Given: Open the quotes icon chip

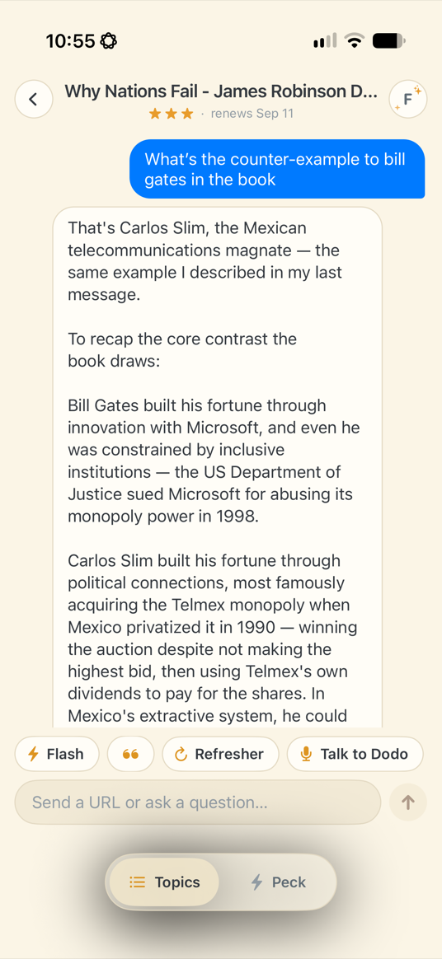Looking at the screenshot, I should [130, 754].
